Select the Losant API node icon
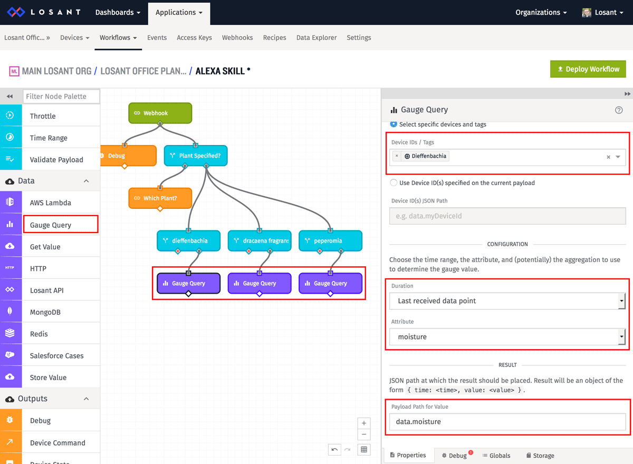This screenshot has height=464, width=633. point(10,290)
